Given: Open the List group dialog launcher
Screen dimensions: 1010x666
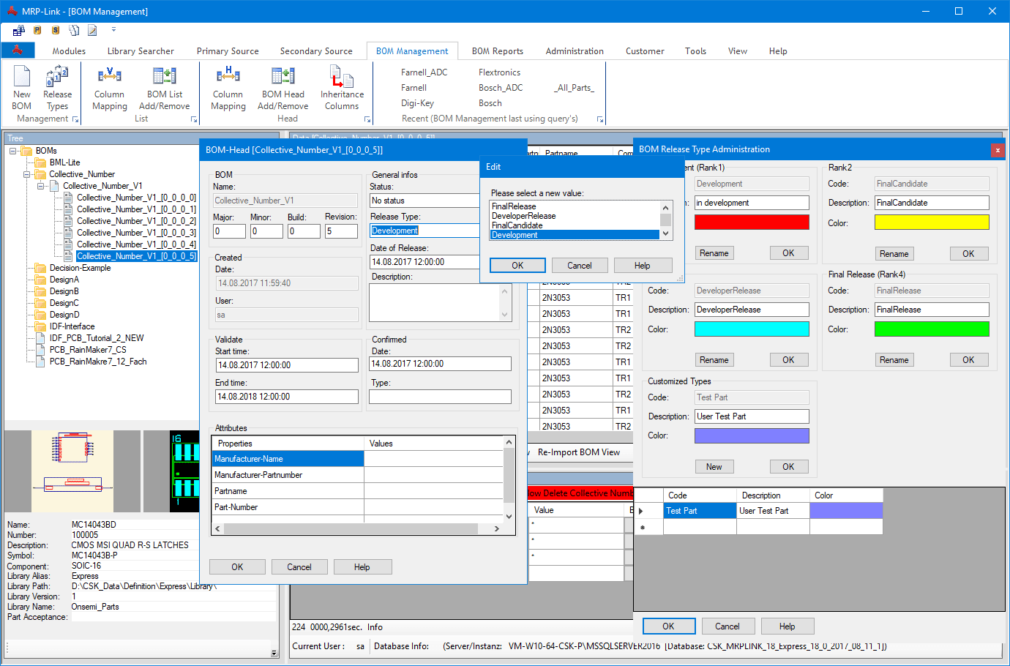Looking at the screenshot, I should tap(194, 119).
